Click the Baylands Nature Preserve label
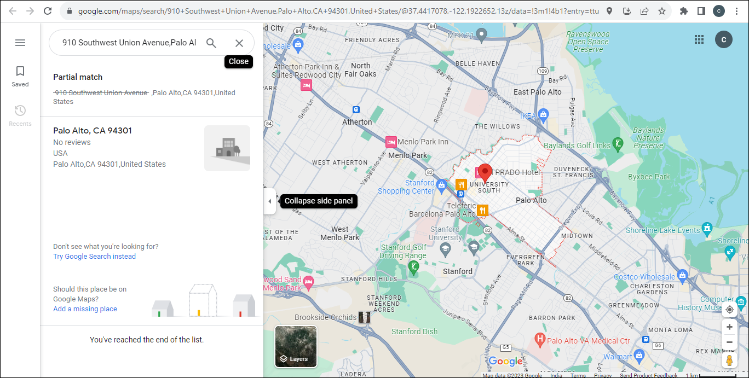The width and height of the screenshot is (749, 378). (649, 138)
